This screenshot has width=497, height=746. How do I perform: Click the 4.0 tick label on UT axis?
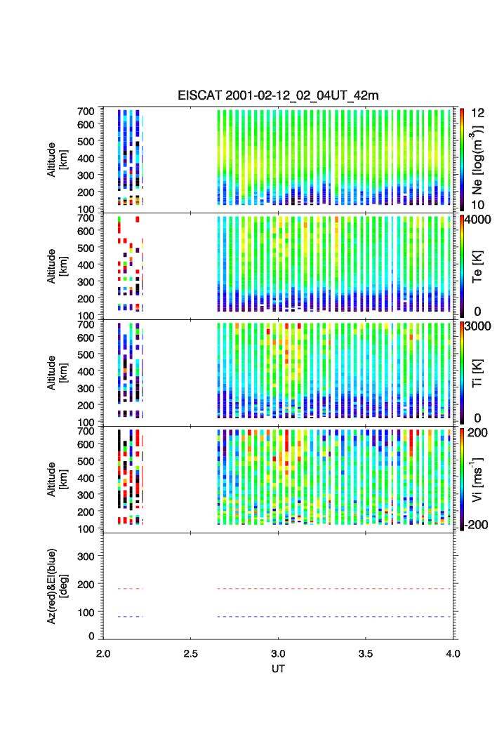[x=453, y=653]
